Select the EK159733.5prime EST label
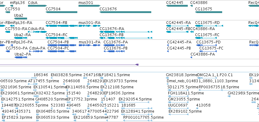 121,81
